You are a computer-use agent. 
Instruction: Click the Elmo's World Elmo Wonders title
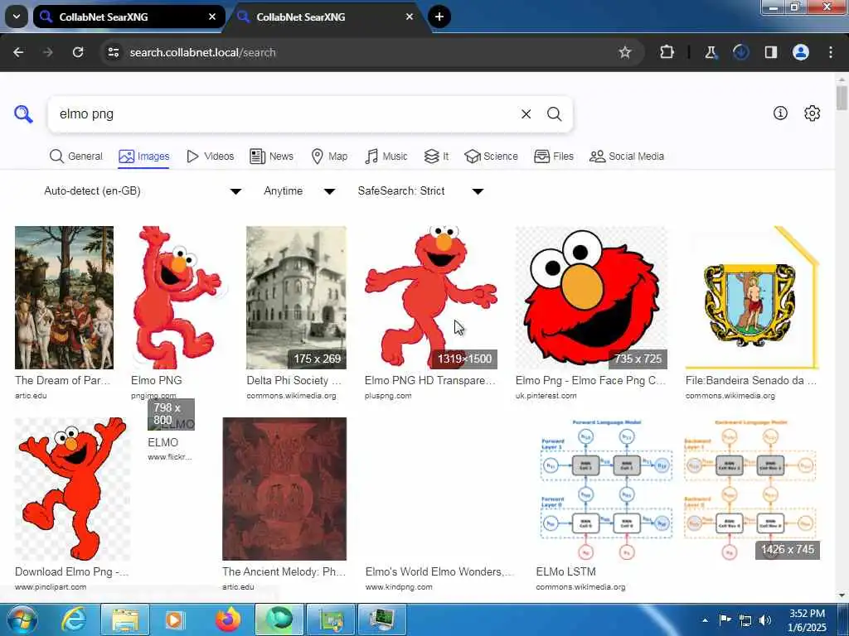coord(439,571)
